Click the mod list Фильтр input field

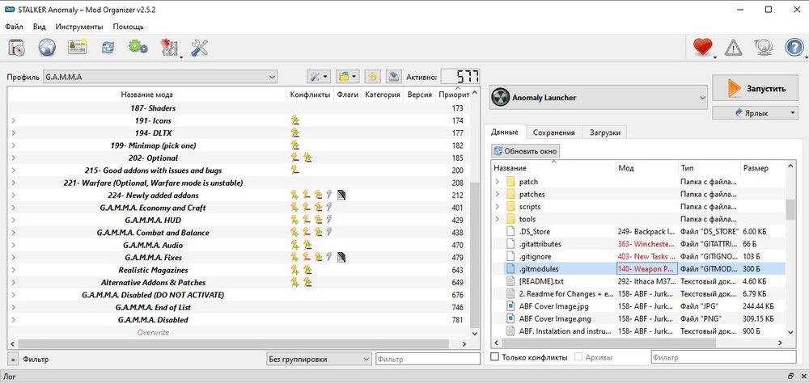click(428, 359)
